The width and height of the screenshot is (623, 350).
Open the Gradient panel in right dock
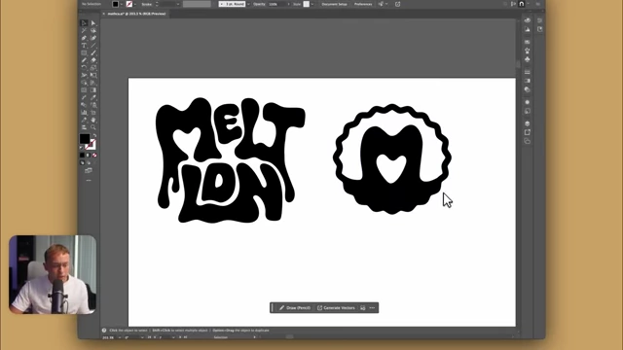tap(528, 81)
